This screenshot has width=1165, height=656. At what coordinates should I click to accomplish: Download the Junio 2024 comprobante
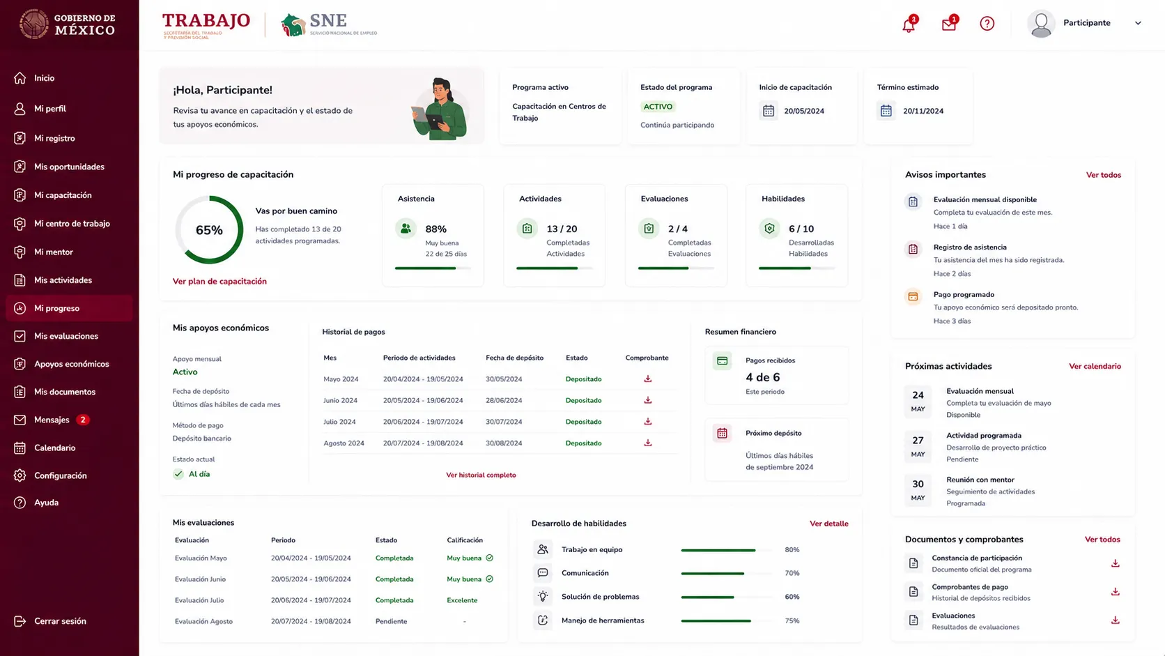coord(648,400)
